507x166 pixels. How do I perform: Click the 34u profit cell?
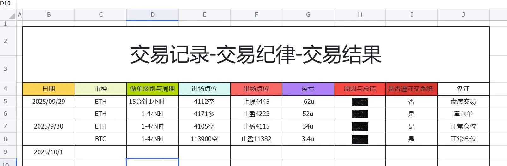(308, 126)
